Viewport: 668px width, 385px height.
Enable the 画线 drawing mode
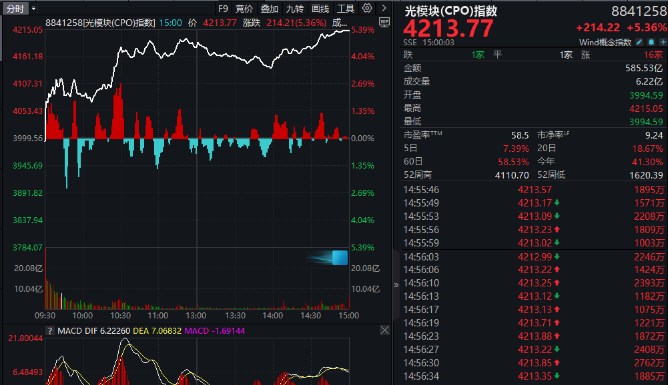tap(320, 9)
